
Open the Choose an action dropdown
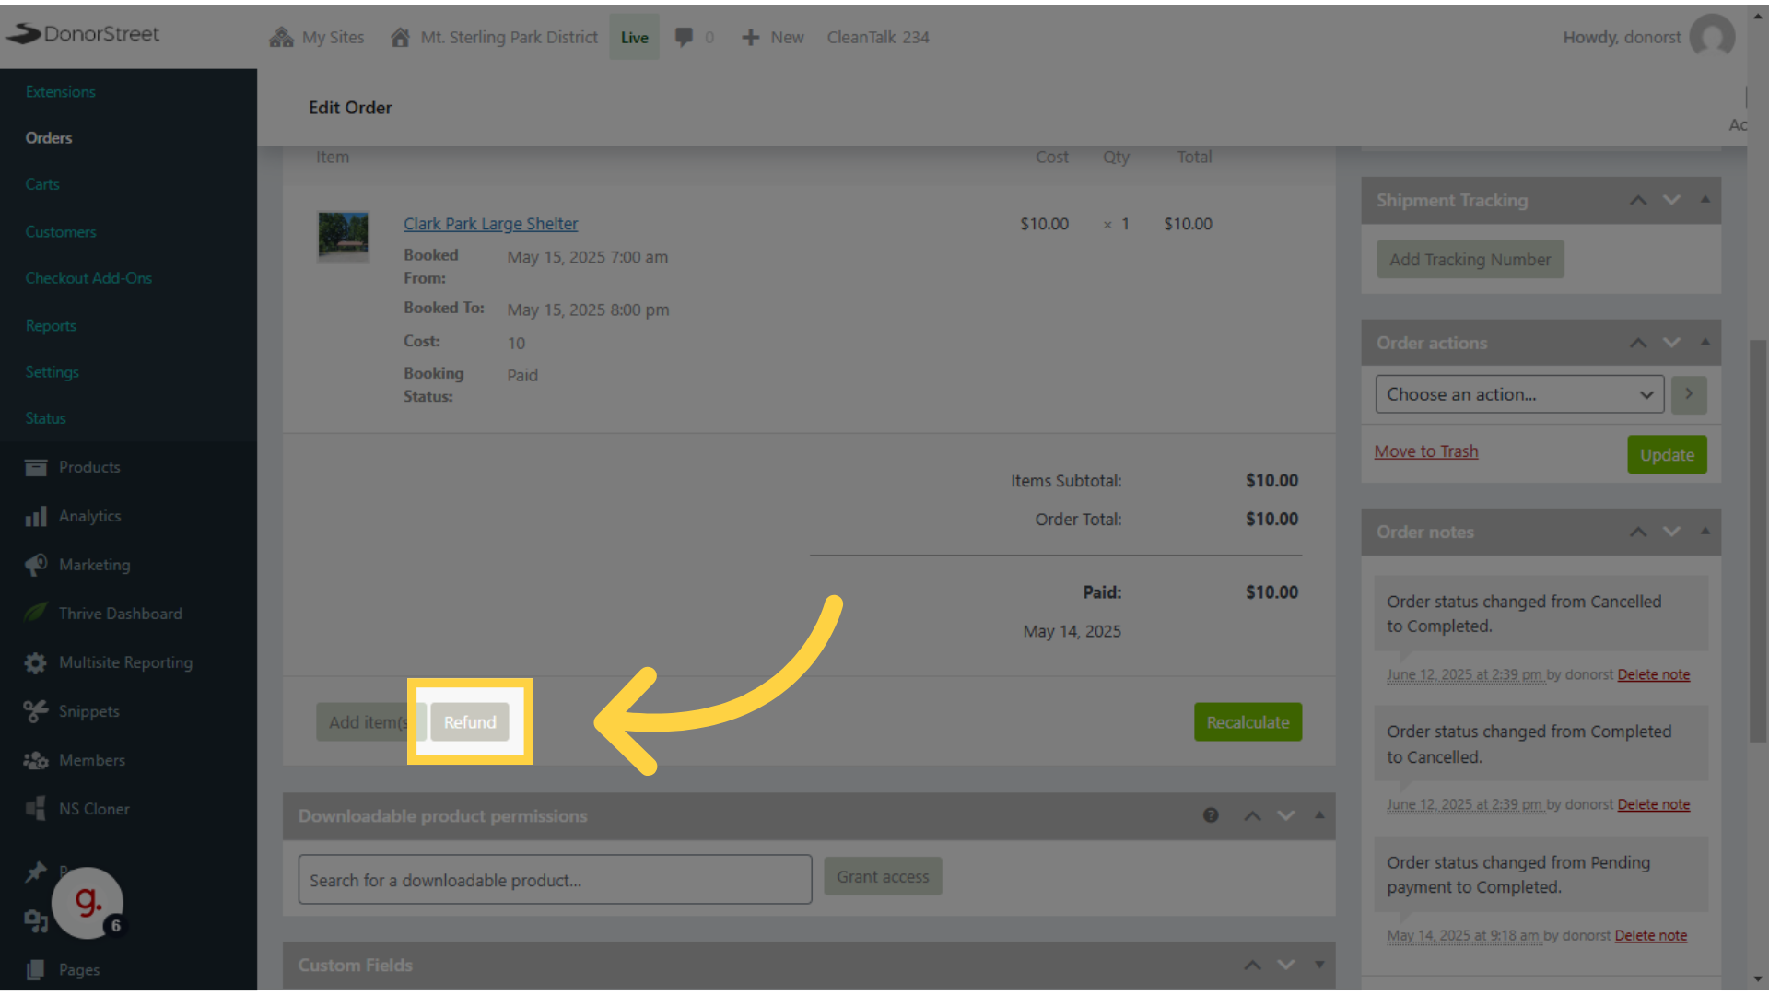tap(1519, 394)
